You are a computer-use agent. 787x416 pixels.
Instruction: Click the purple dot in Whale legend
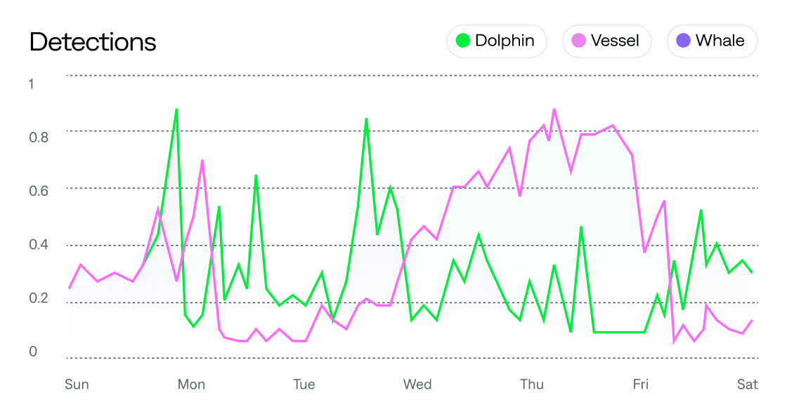click(683, 41)
